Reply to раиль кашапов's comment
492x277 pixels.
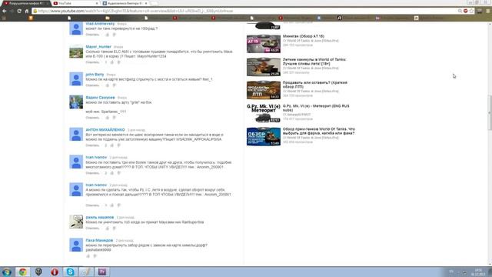(x=92, y=228)
